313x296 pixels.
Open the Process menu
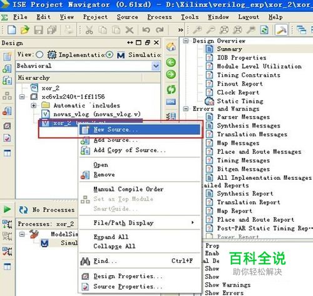(x=160, y=17)
